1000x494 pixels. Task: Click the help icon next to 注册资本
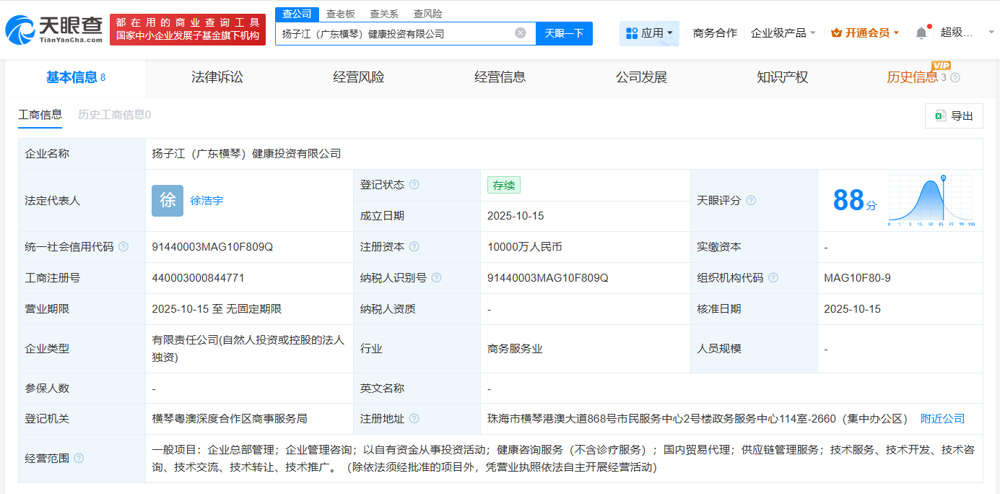414,246
